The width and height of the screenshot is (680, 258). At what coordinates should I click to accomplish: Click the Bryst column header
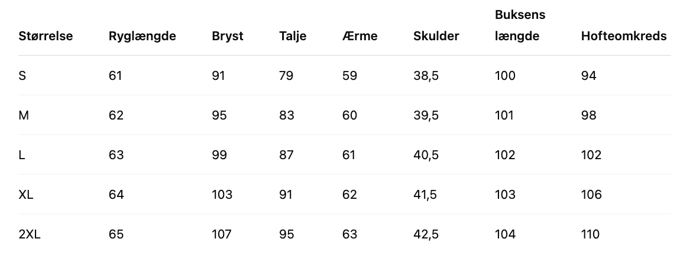click(x=227, y=36)
